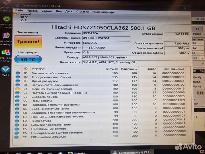
Task: Open the Язык(Language) menu
Action: [x=104, y=12]
